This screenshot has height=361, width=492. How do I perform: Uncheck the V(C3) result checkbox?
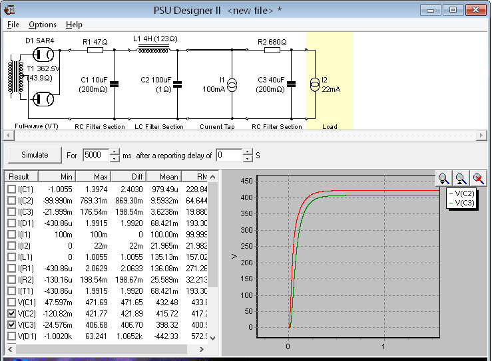[11, 325]
